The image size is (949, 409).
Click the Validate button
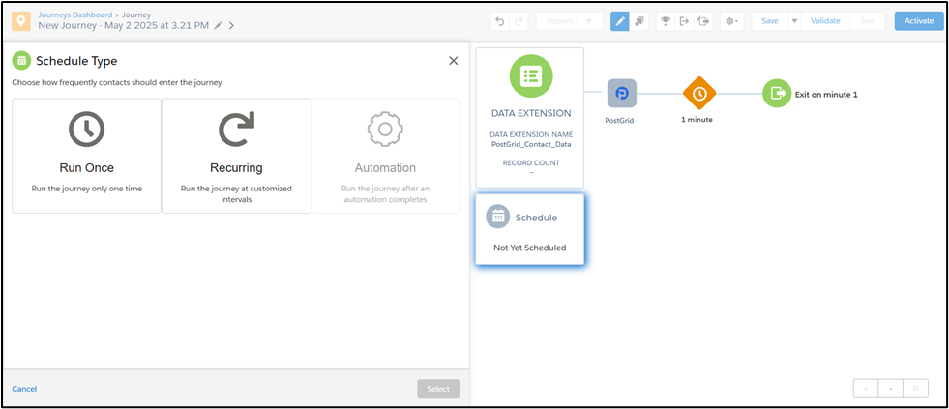(825, 21)
